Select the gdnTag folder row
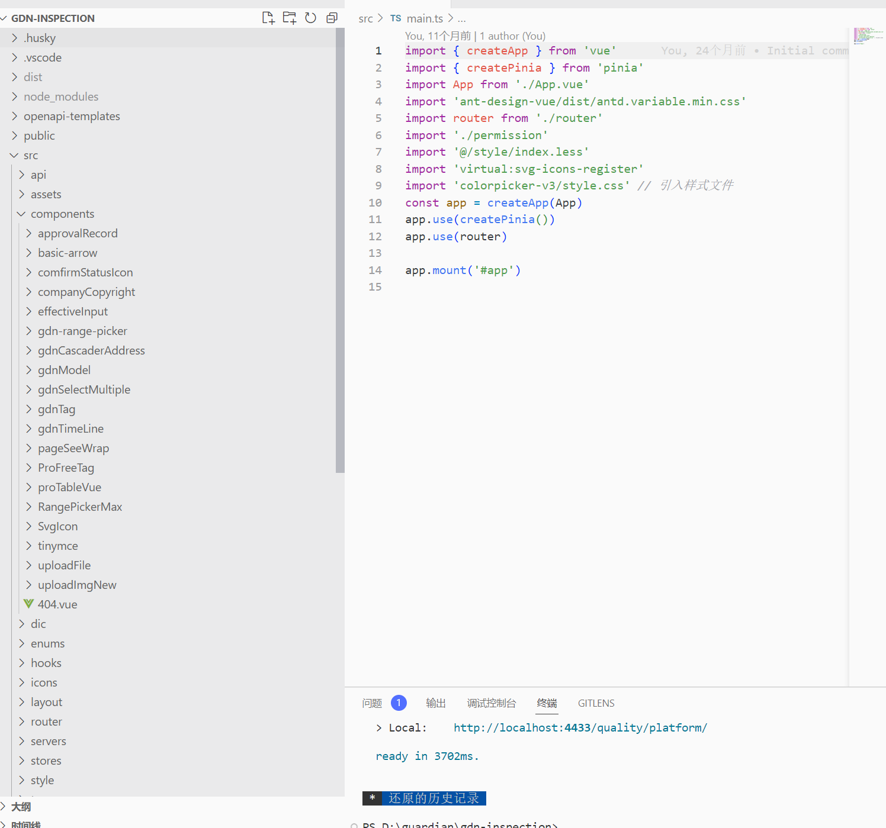The width and height of the screenshot is (886, 828). click(168, 409)
